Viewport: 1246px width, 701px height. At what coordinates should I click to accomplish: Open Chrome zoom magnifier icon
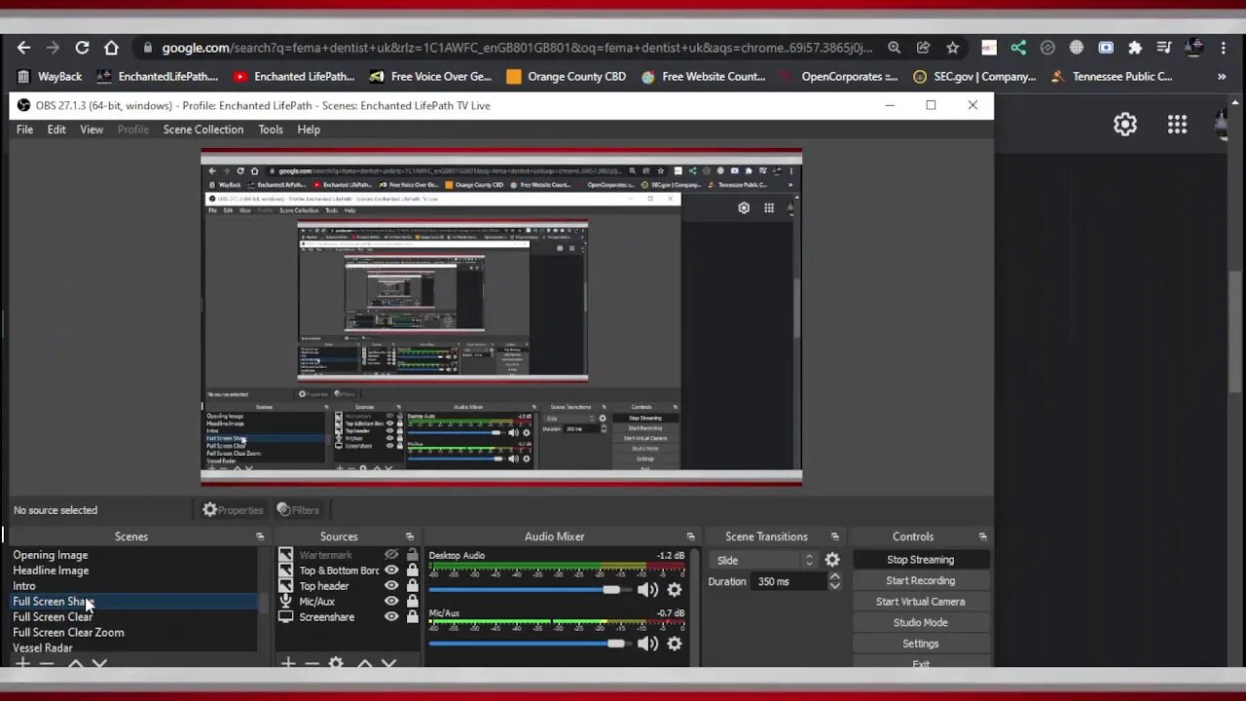pyautogui.click(x=895, y=47)
